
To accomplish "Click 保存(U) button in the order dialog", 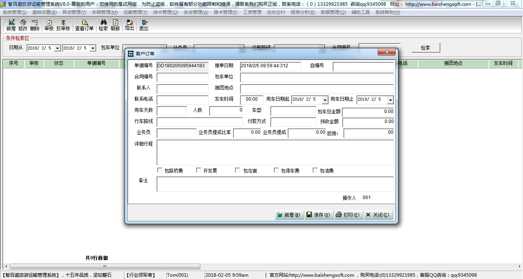I will (x=318, y=215).
